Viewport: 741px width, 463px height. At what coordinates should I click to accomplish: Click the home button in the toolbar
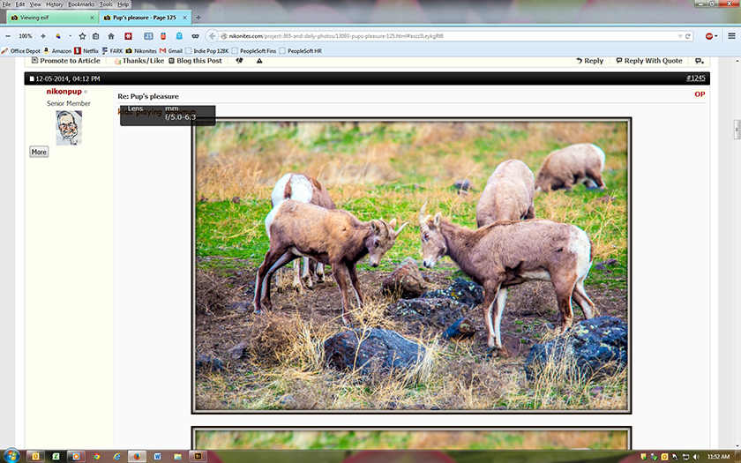[x=111, y=36]
